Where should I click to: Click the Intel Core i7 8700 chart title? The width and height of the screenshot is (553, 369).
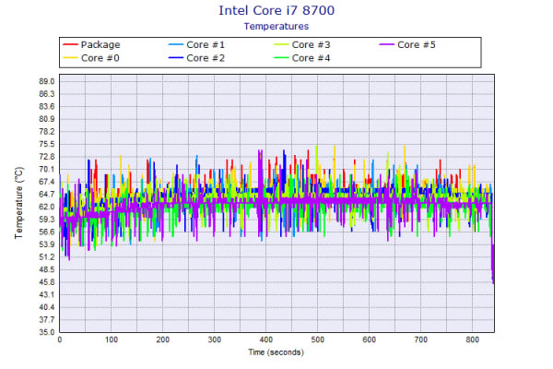pos(276,10)
